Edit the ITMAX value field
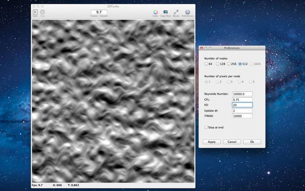Viewport: 305px width, 191px height. coord(242,116)
